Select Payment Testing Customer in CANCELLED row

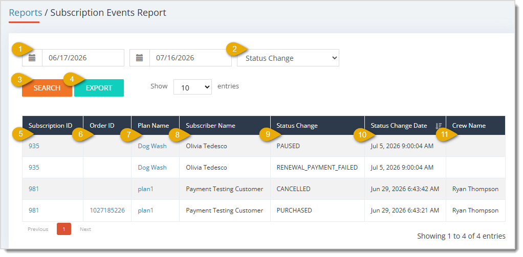click(225, 189)
